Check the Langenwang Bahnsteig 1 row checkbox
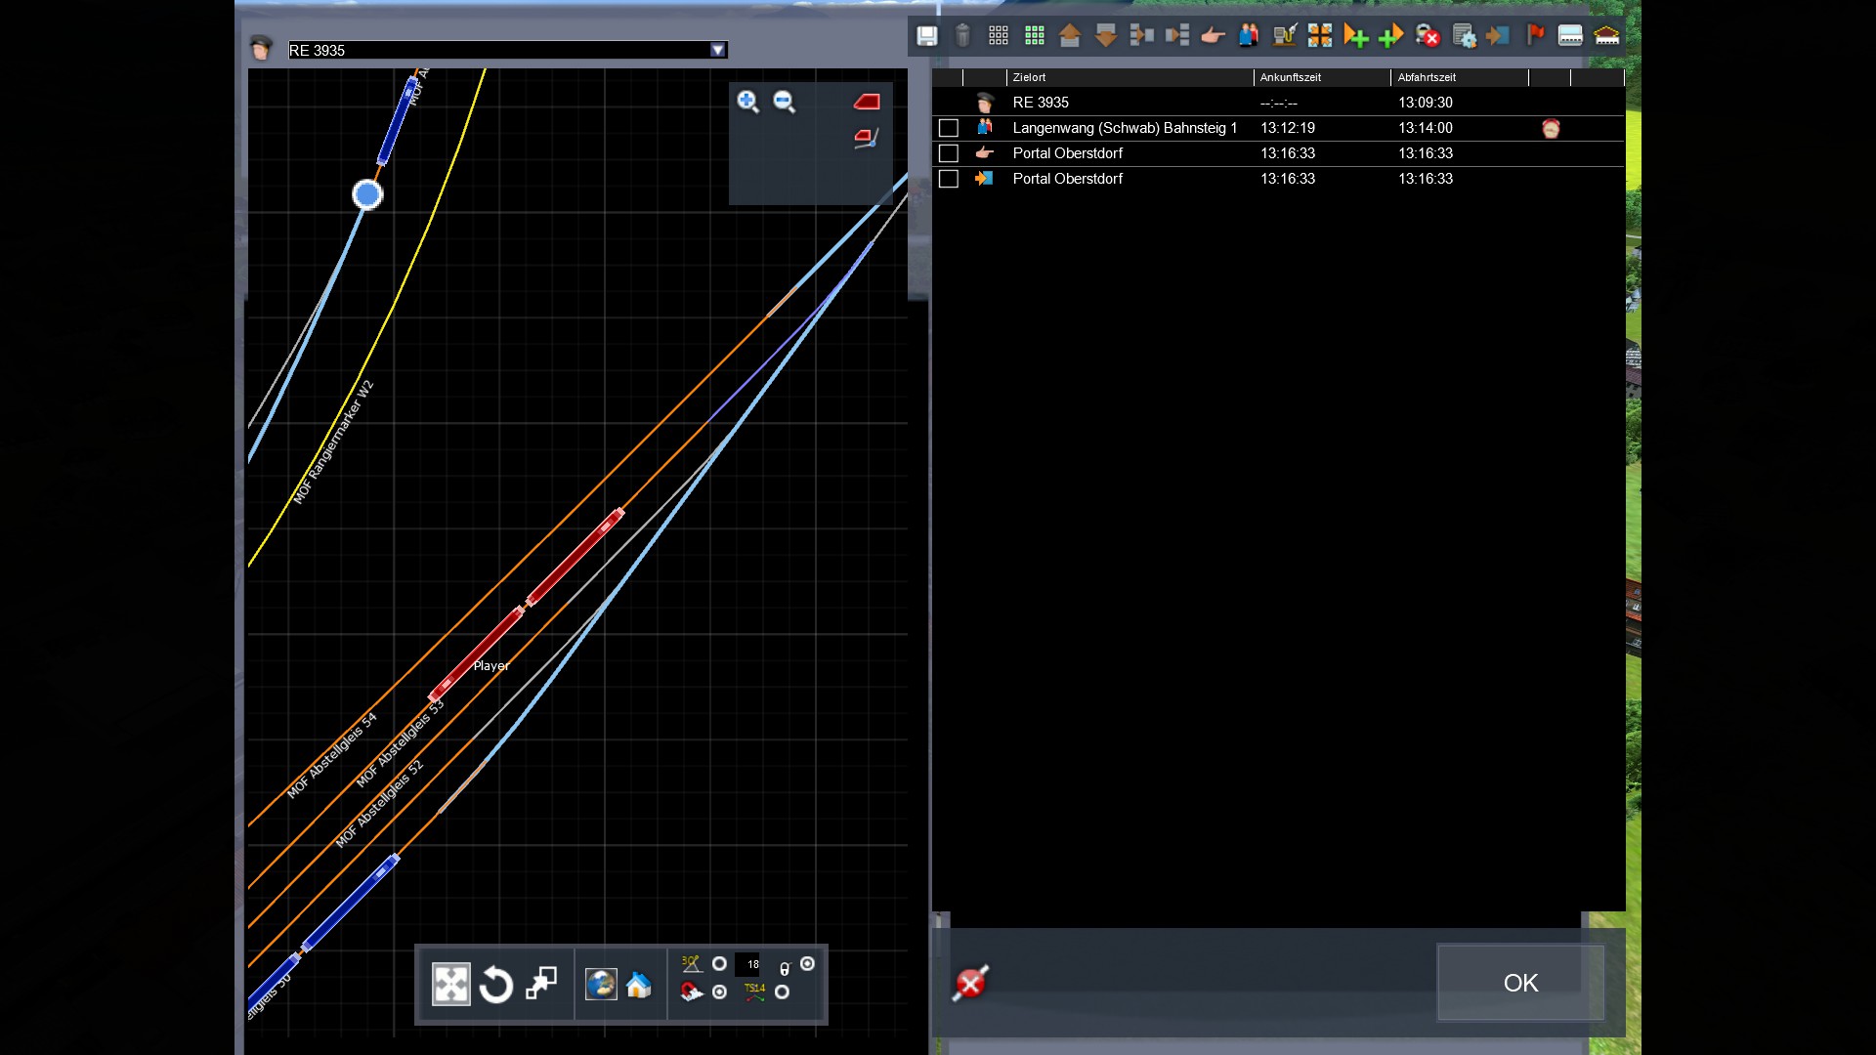 [948, 128]
